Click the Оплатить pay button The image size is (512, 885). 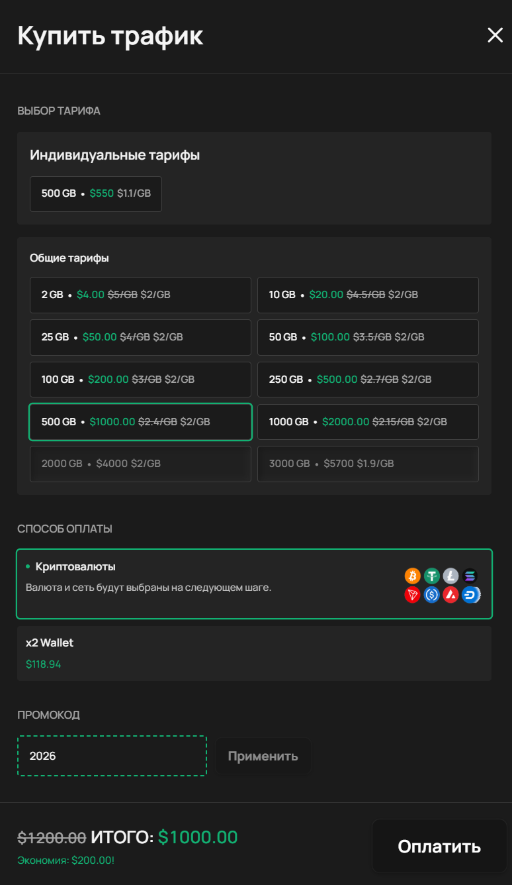(x=439, y=846)
